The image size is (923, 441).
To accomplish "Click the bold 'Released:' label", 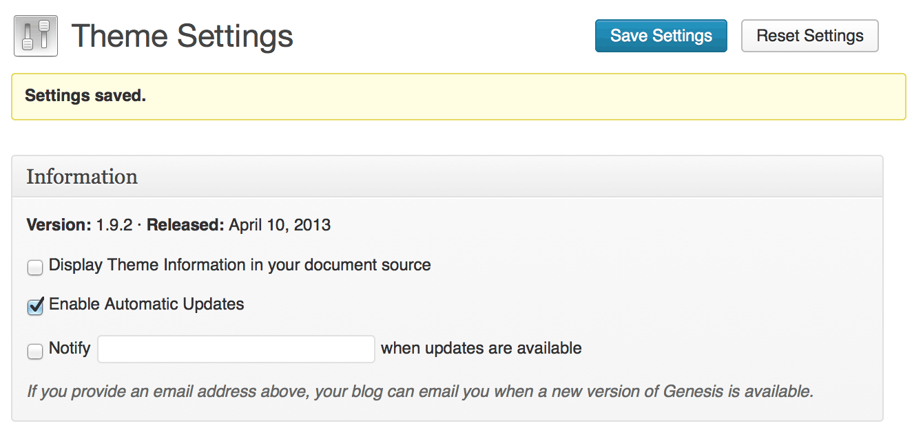I will pos(185,225).
